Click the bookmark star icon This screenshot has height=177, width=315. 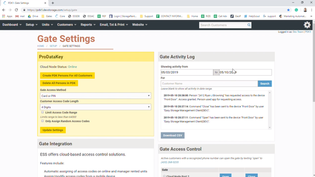288,10
